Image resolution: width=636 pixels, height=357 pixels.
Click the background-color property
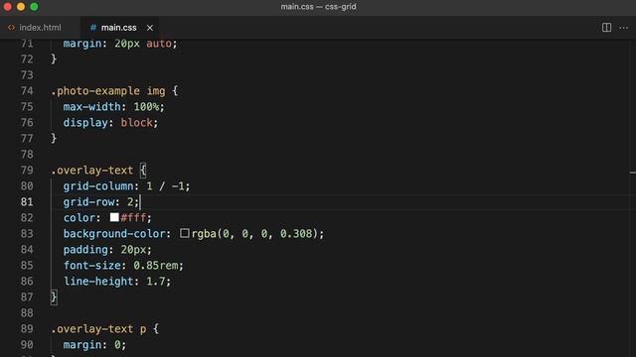point(114,234)
